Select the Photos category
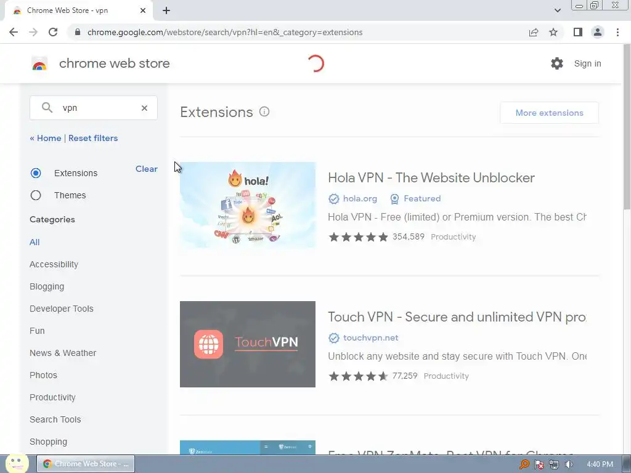 pyautogui.click(x=44, y=375)
